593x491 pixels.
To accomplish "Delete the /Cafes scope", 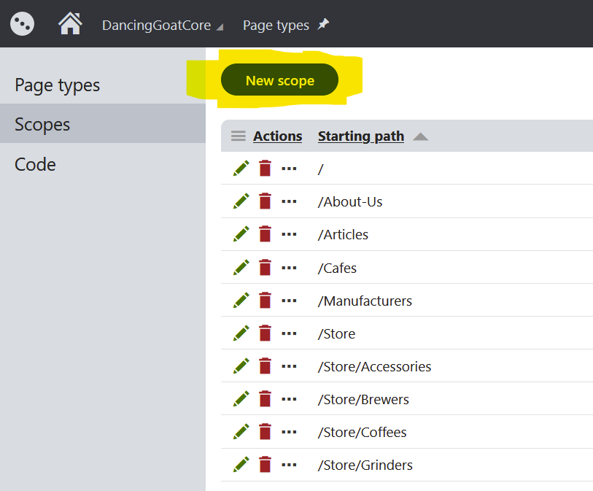I will pyautogui.click(x=265, y=268).
